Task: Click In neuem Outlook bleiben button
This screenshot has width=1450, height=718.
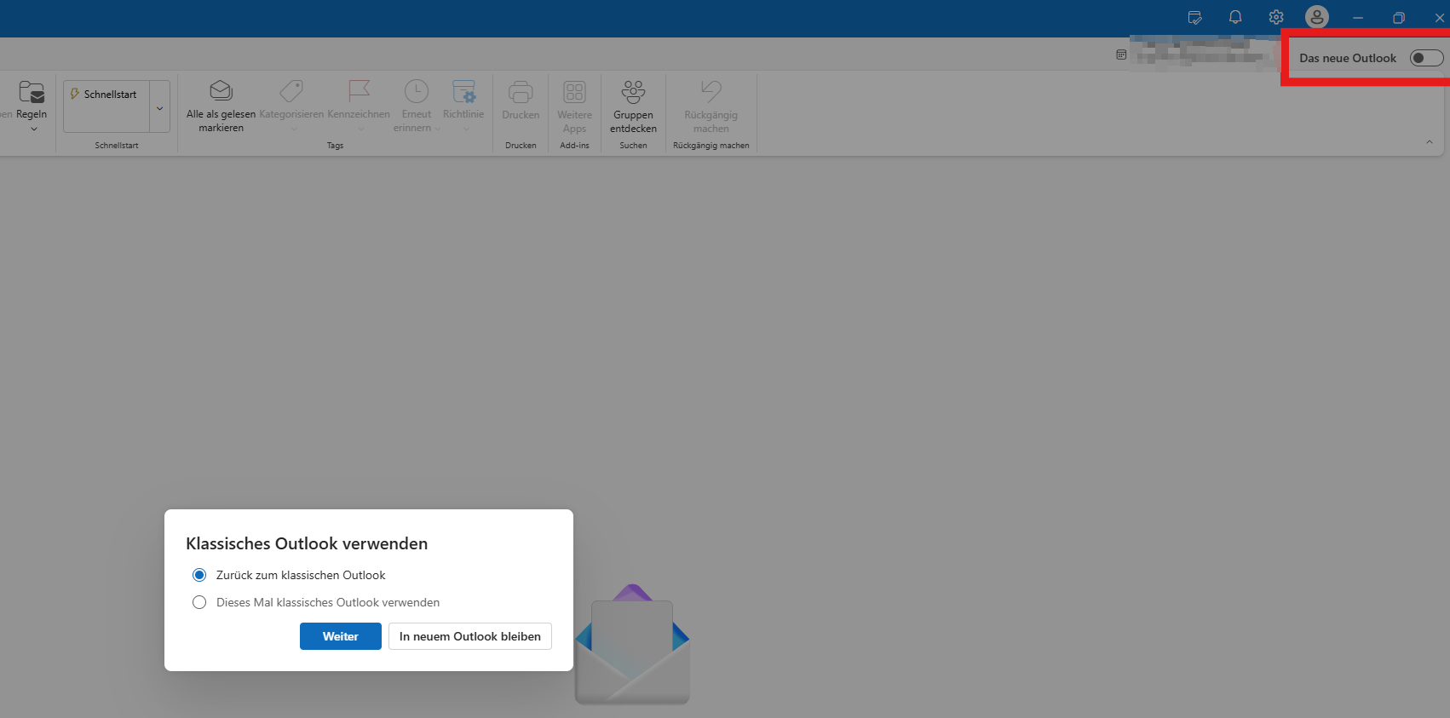Action: coord(470,636)
